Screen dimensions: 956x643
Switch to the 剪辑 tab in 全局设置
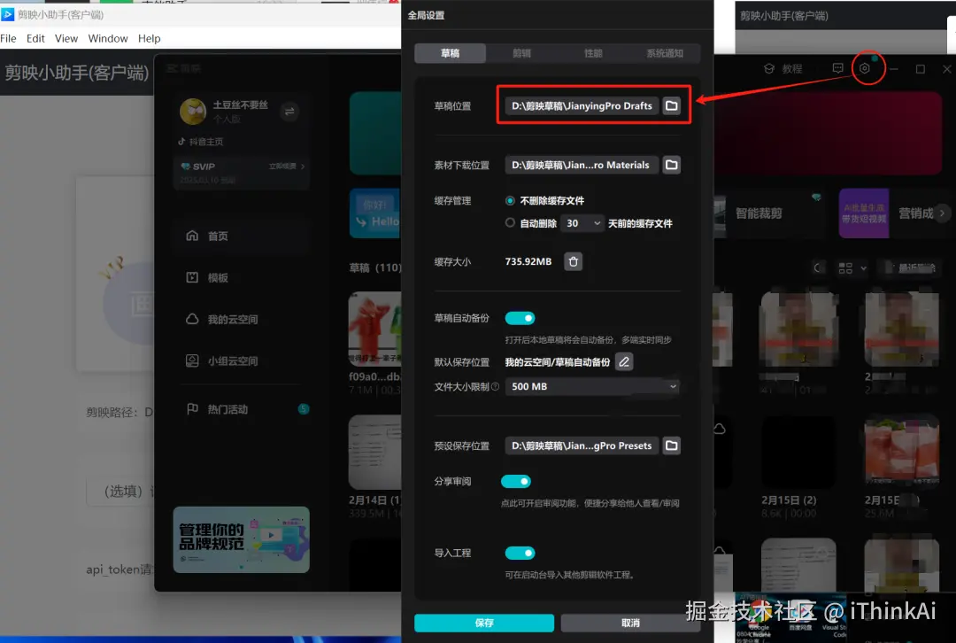520,52
